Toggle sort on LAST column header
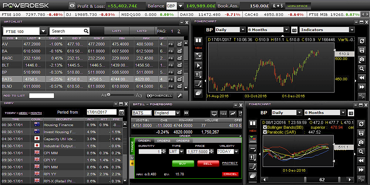 pos(34,38)
